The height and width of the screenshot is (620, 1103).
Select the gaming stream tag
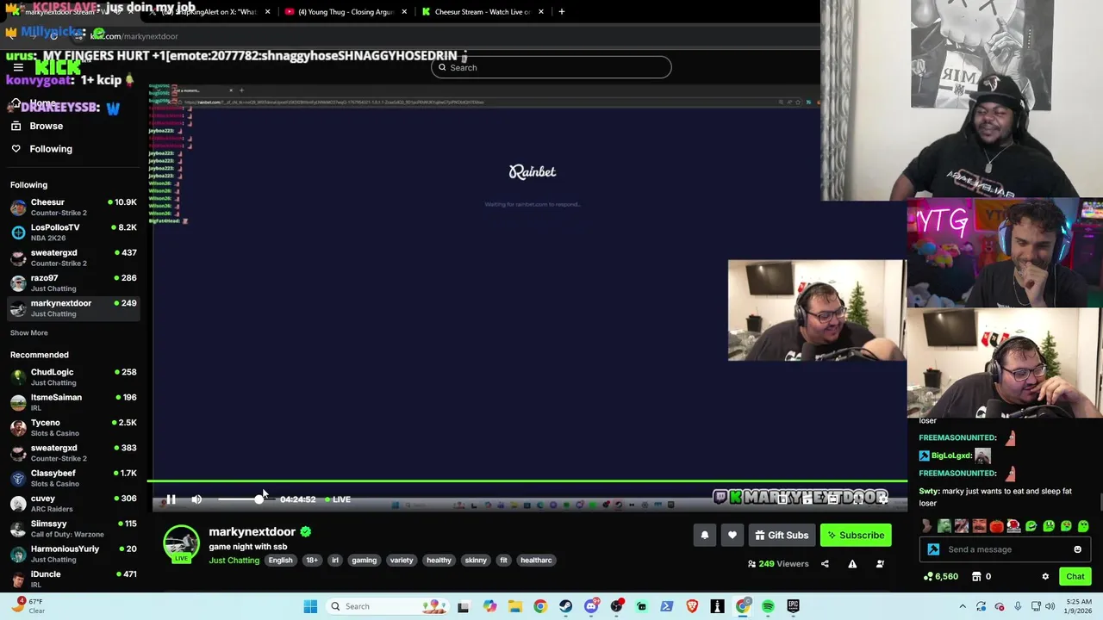364,561
